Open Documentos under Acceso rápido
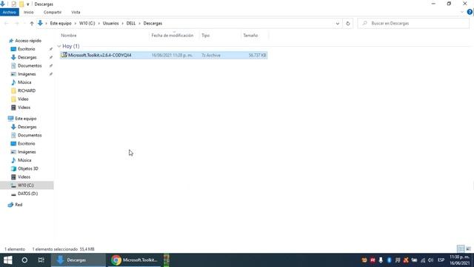The height and width of the screenshot is (267, 474). coord(30,65)
